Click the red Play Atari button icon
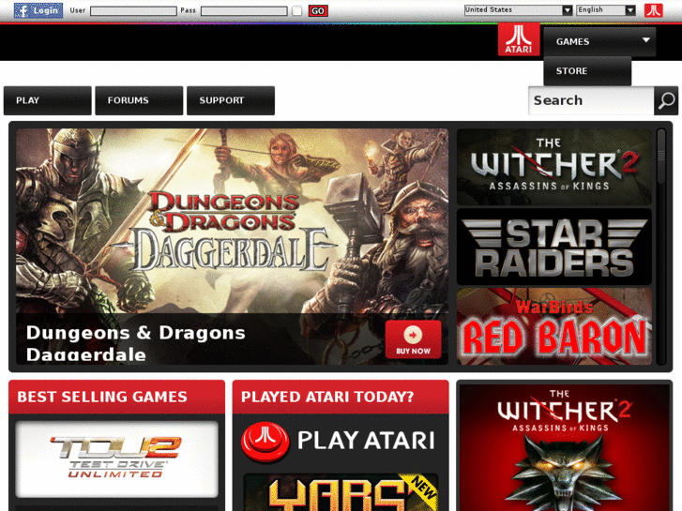 [x=265, y=441]
